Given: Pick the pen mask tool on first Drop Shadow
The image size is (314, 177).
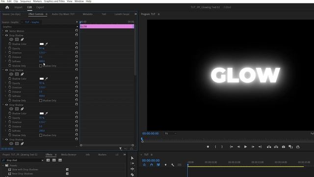Looking at the screenshot, I should point(22,39).
